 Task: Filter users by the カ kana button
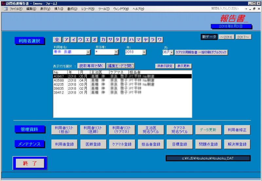103,40
